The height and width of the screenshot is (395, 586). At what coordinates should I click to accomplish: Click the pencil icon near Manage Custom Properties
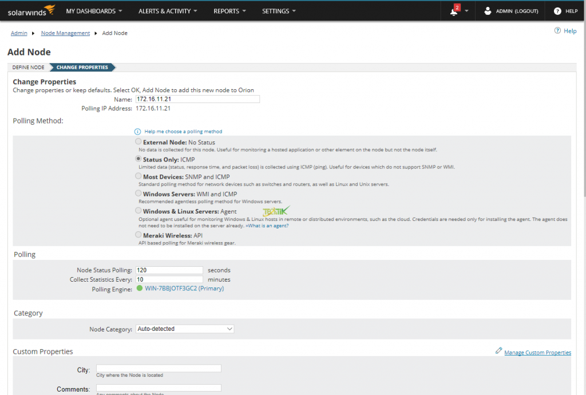(x=499, y=352)
